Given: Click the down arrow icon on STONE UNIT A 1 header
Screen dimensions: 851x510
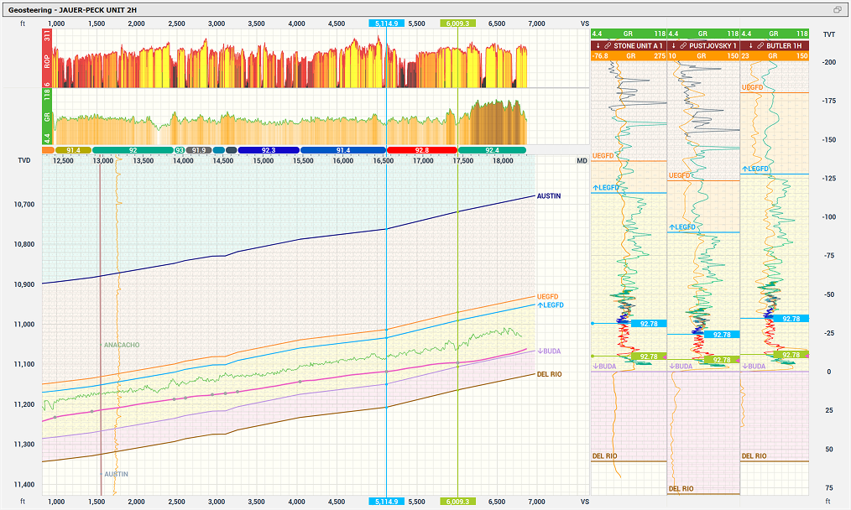Looking at the screenshot, I should coord(598,45).
